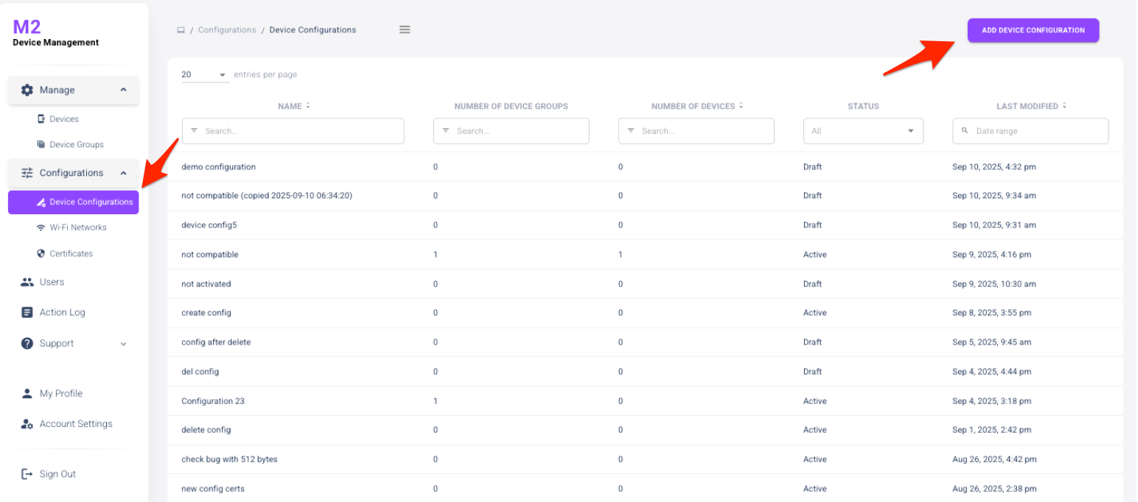Click Add Device Configuration button

pyautogui.click(x=1033, y=30)
